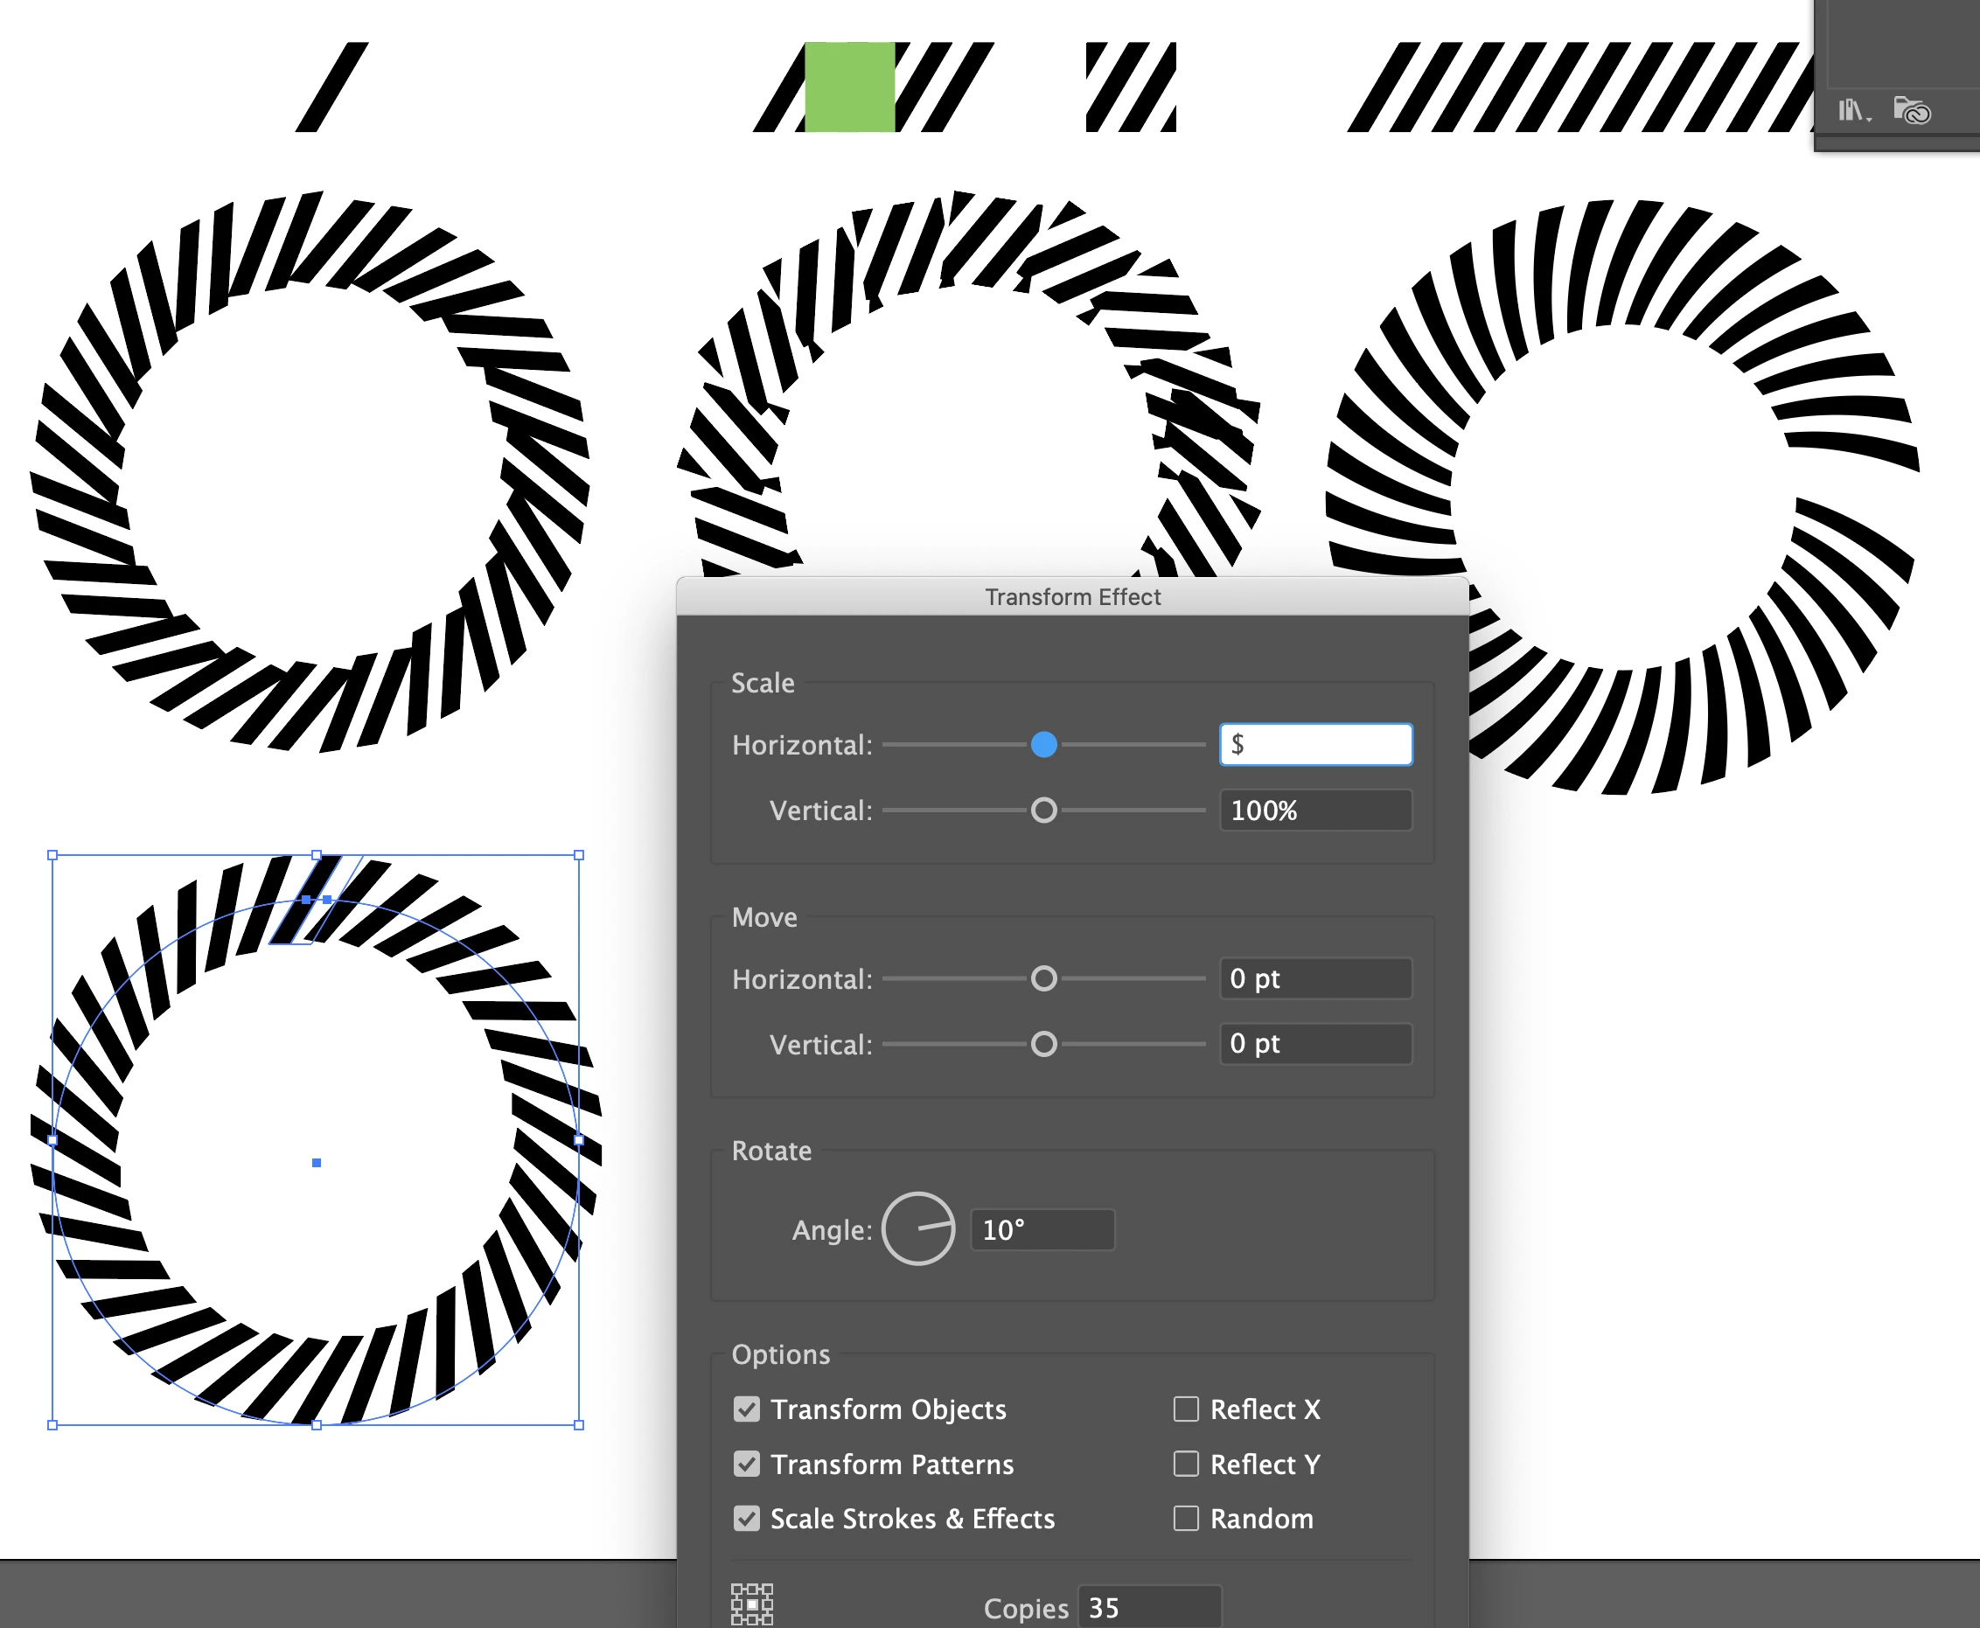Click the Move Vertical slider handle
The width and height of the screenshot is (1980, 1628).
1044,1044
